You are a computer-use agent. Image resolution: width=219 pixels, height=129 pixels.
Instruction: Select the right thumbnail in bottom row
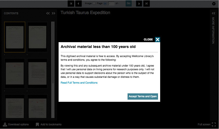pos(38,107)
